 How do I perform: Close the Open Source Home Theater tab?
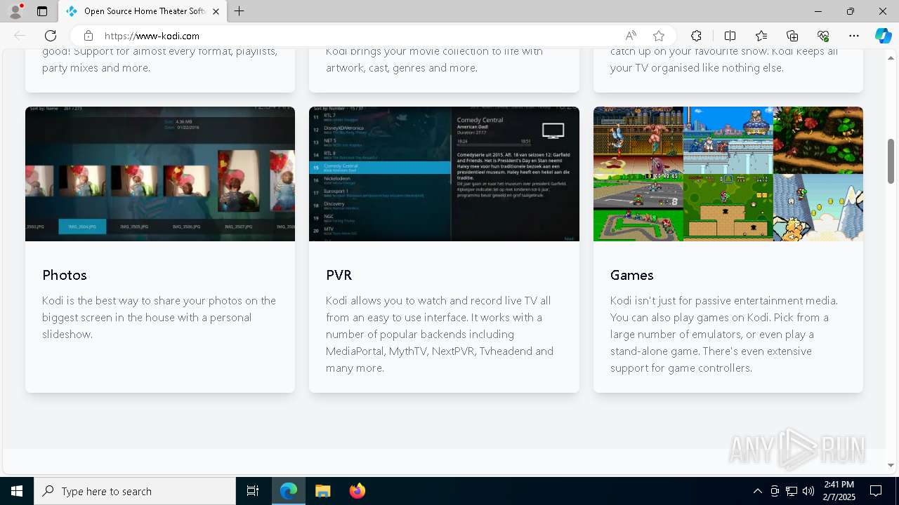[x=216, y=11]
